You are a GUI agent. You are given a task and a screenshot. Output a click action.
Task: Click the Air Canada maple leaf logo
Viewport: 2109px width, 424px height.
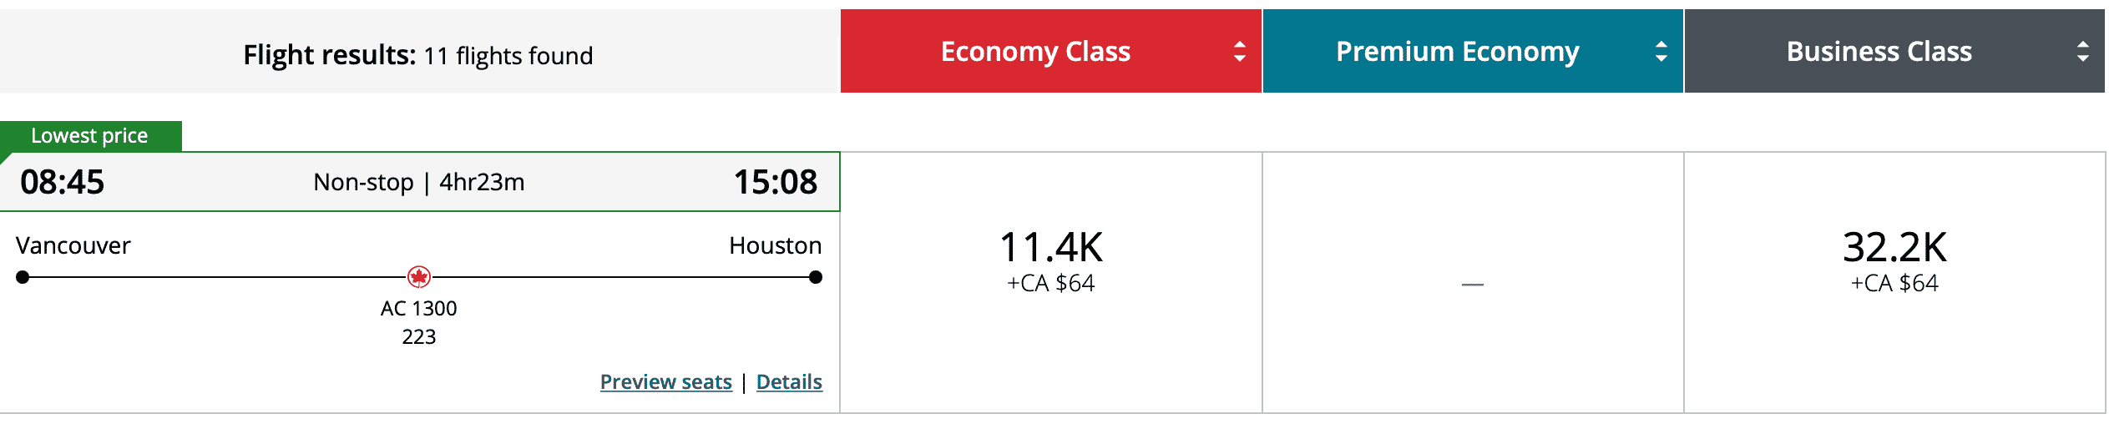coord(418,276)
